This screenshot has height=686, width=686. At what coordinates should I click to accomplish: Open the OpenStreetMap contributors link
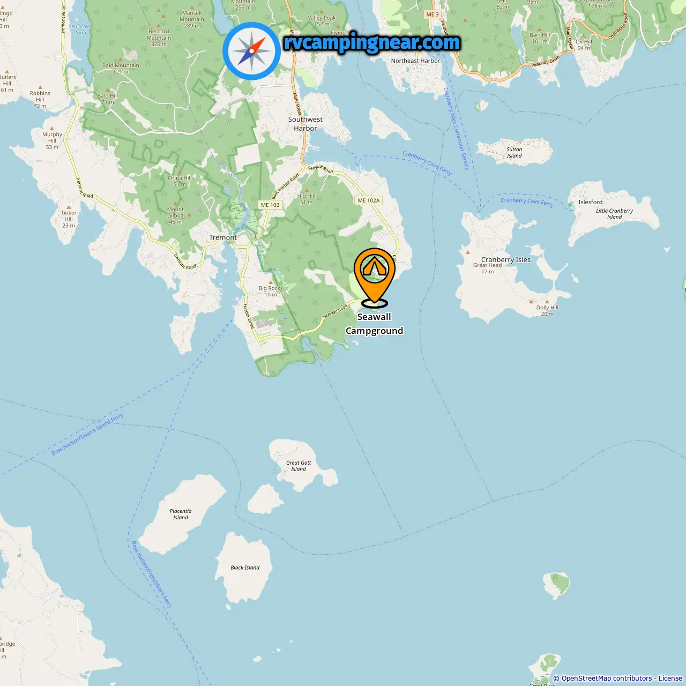(x=607, y=678)
